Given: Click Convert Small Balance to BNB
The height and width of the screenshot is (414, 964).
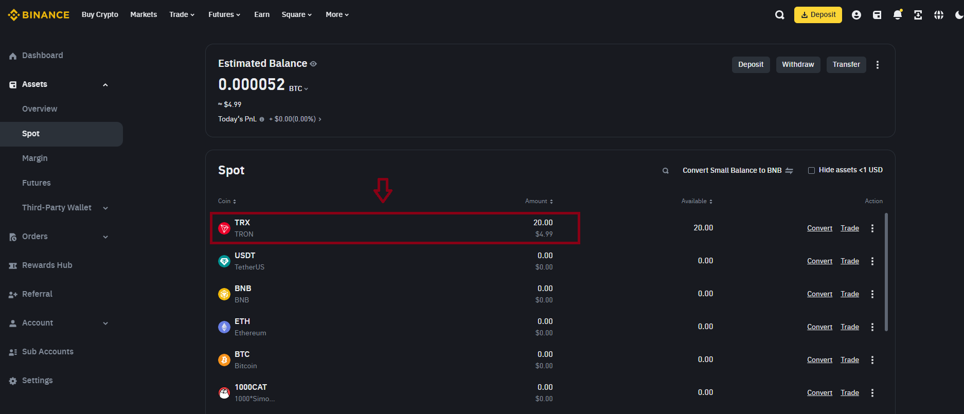Looking at the screenshot, I should pos(738,171).
